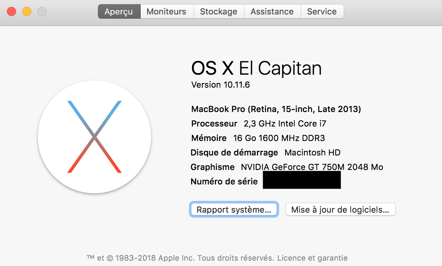Click the Macintosh HD startup disk name
Screen dimensions: 442x266
pyautogui.click(x=312, y=153)
